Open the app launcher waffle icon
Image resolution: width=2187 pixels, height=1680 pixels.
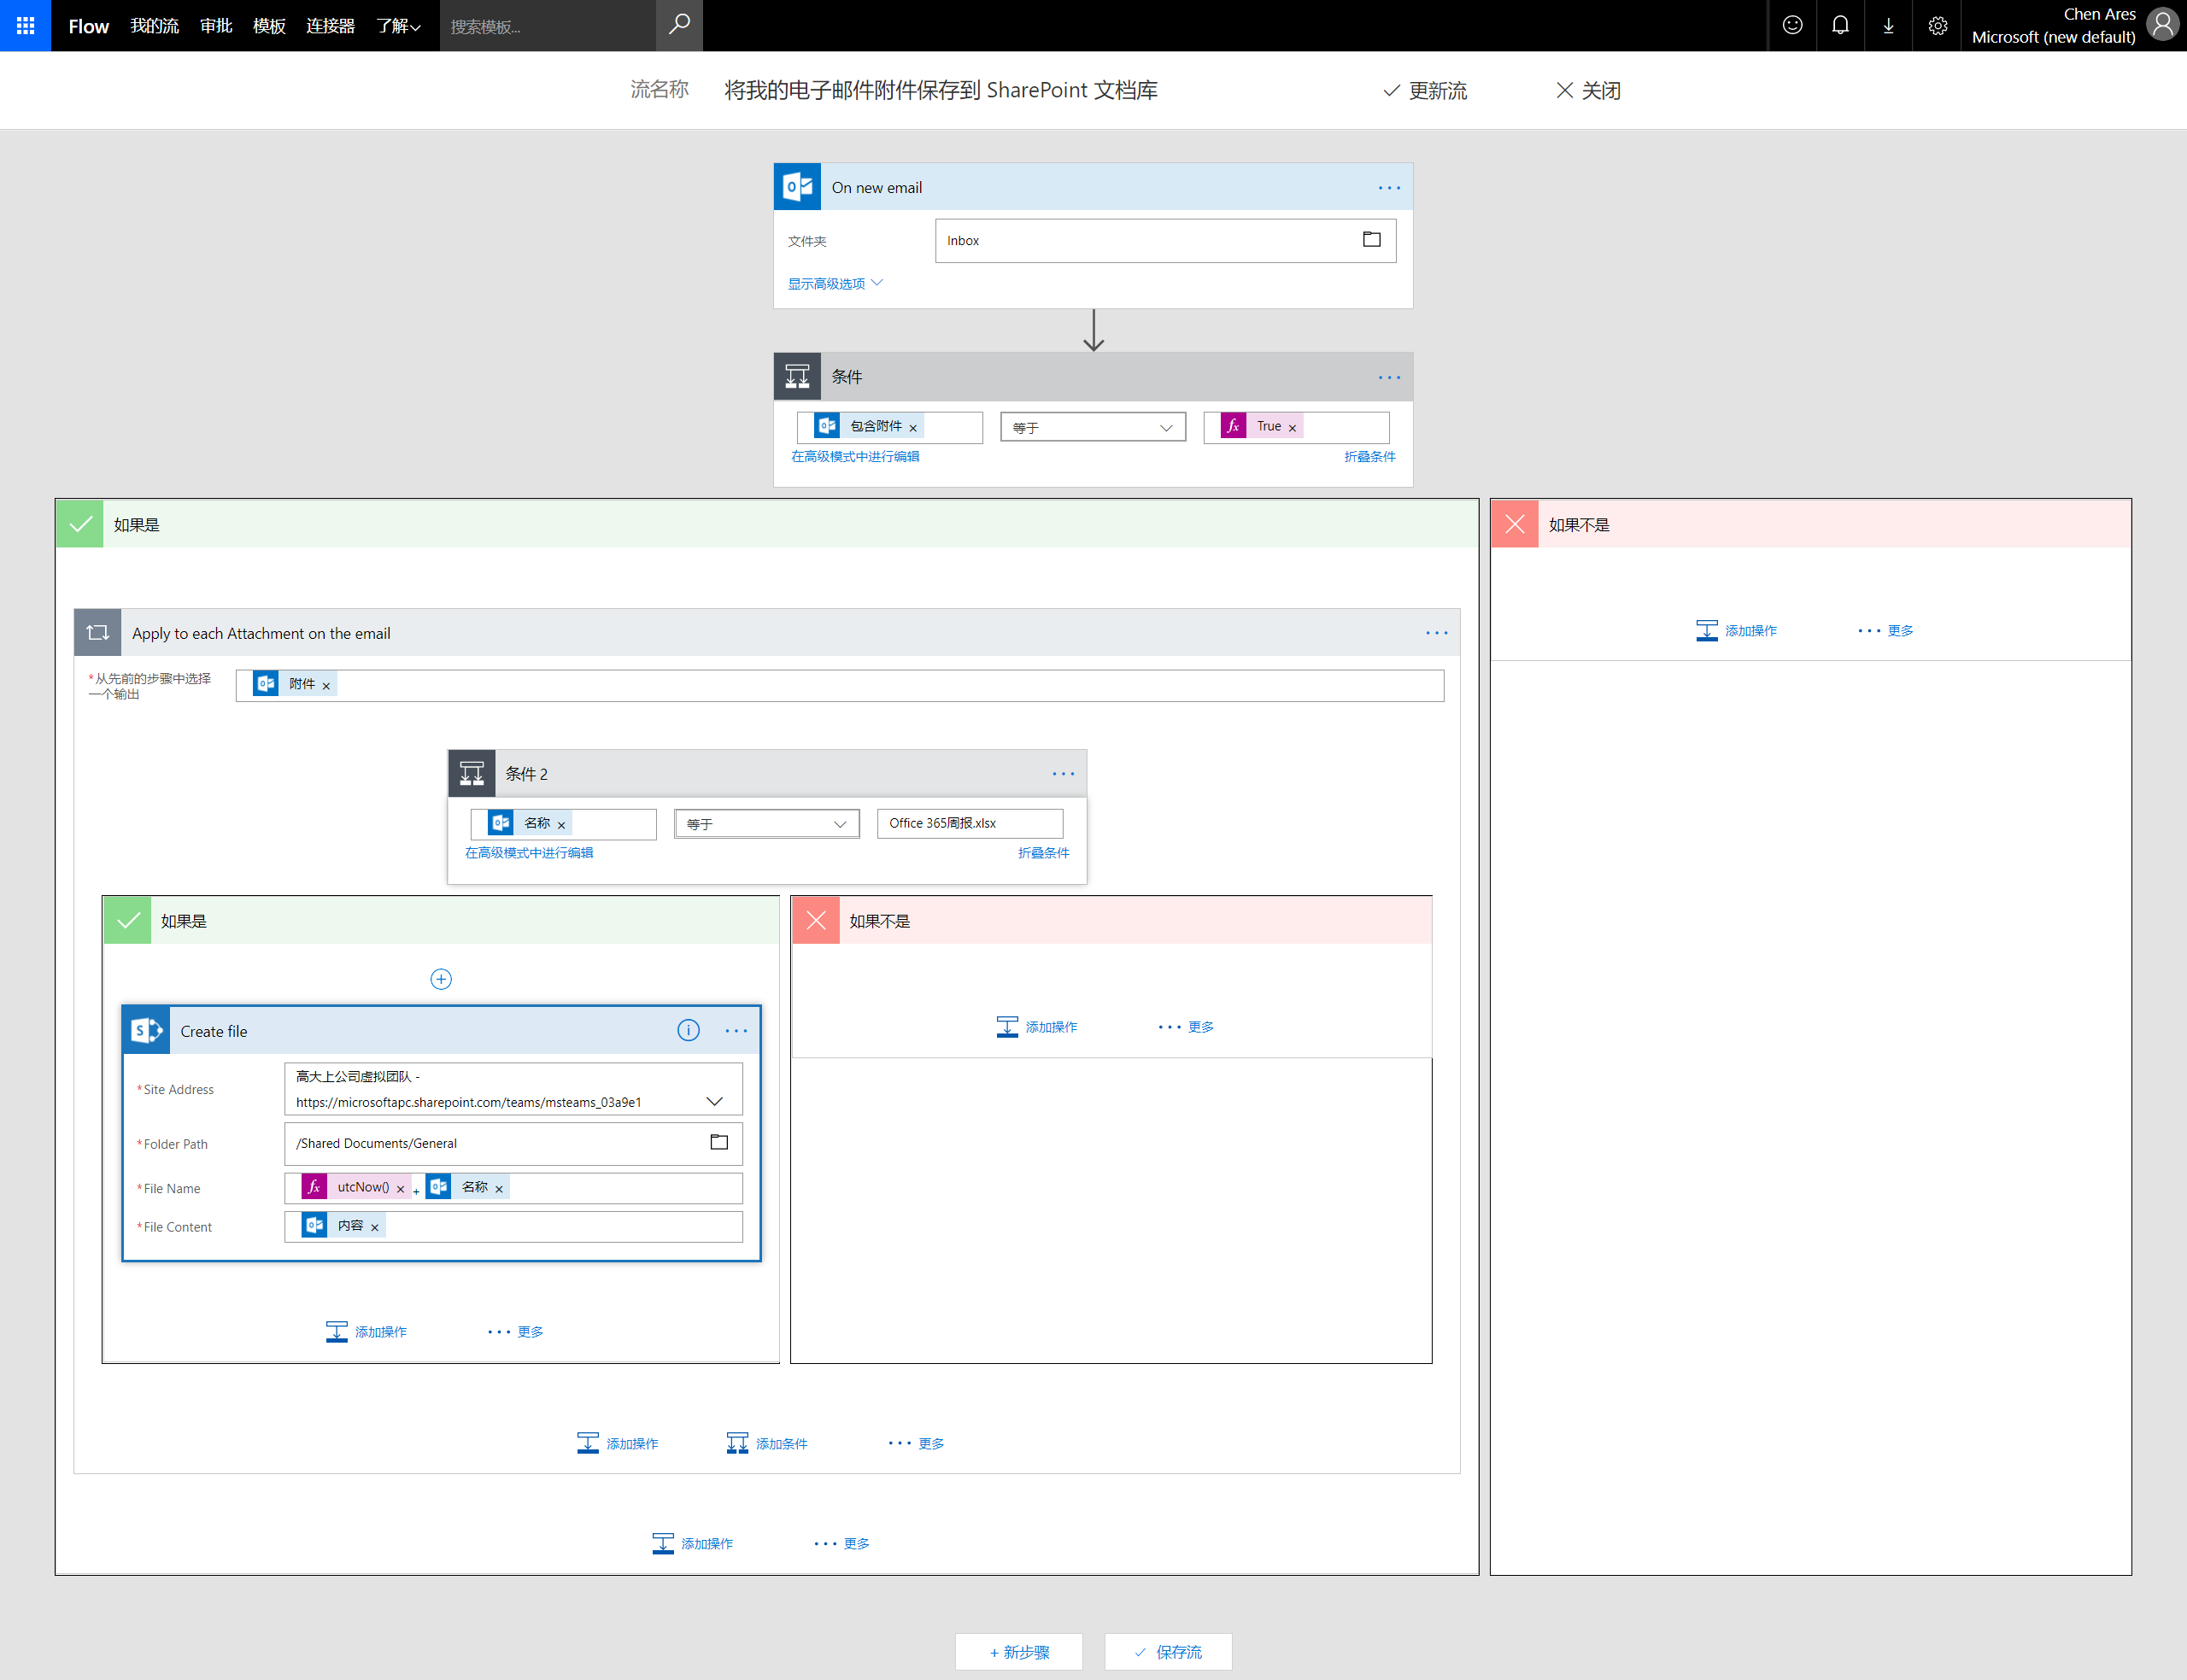coord(25,25)
